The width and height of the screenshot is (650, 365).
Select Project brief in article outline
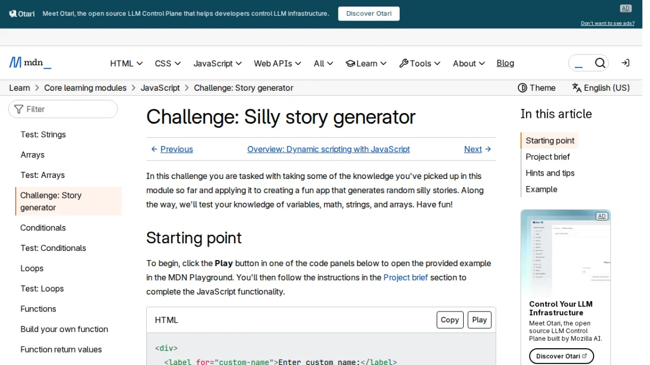coord(548,157)
